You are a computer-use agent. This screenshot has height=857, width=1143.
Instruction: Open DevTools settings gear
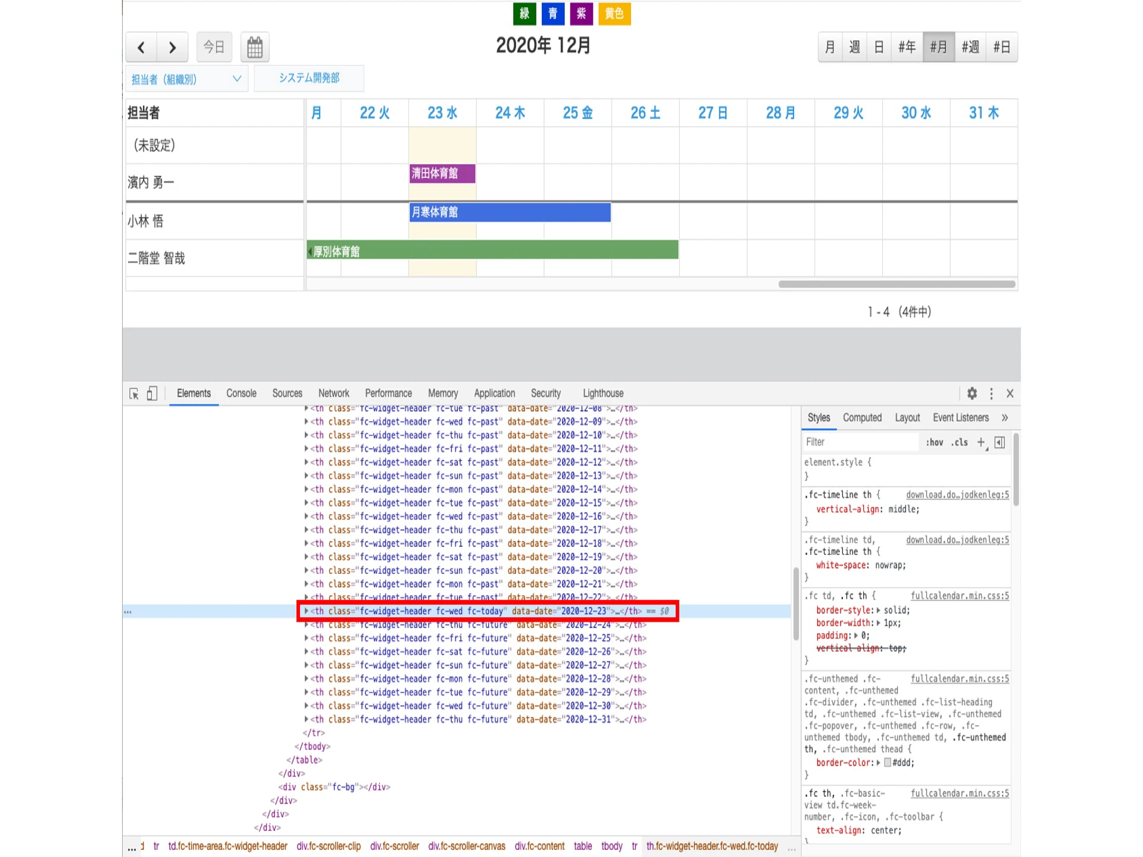point(972,393)
